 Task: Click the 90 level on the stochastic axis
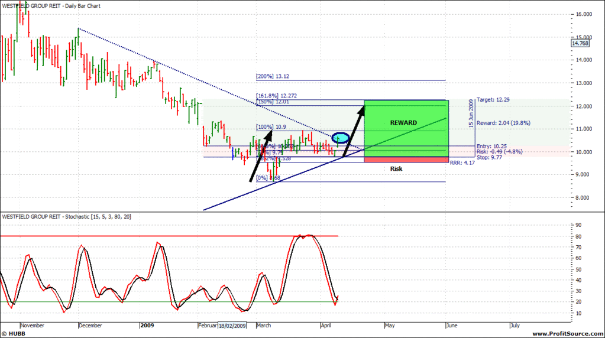[578, 225]
